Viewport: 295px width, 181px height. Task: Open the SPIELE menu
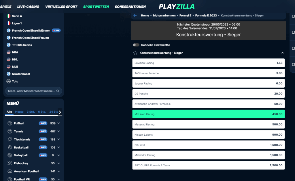[x=6, y=7]
